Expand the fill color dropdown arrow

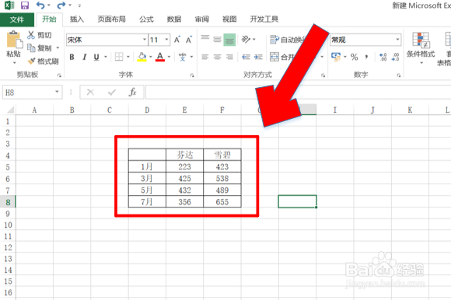(150, 57)
